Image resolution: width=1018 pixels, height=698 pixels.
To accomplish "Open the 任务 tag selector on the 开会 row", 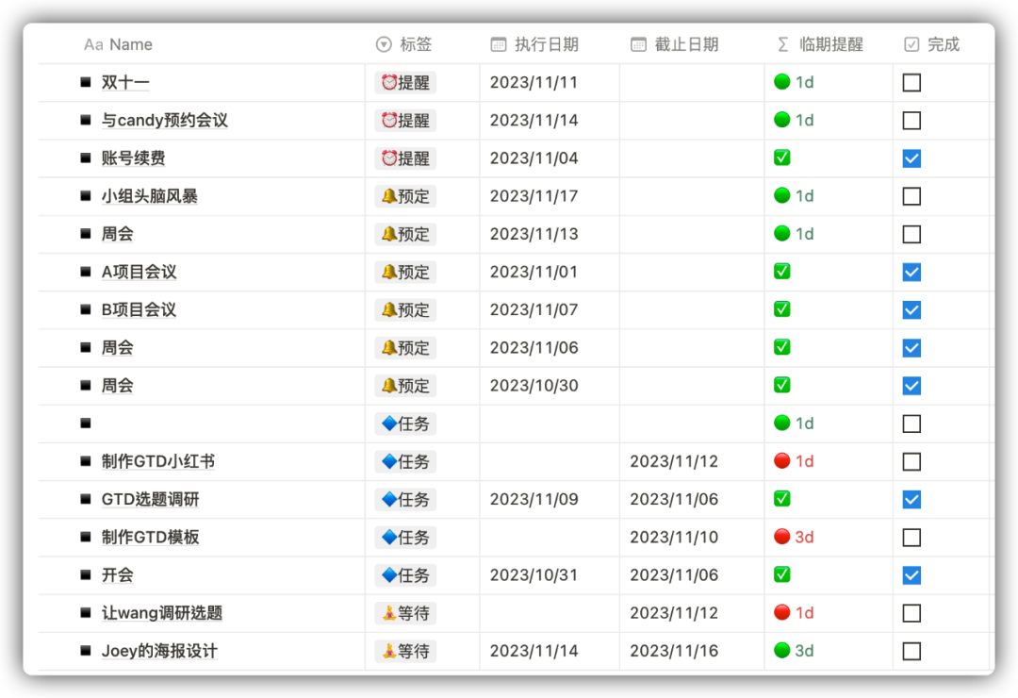I will 404,574.
